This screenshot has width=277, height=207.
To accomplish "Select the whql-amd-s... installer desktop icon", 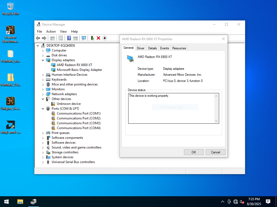I will [11, 127].
